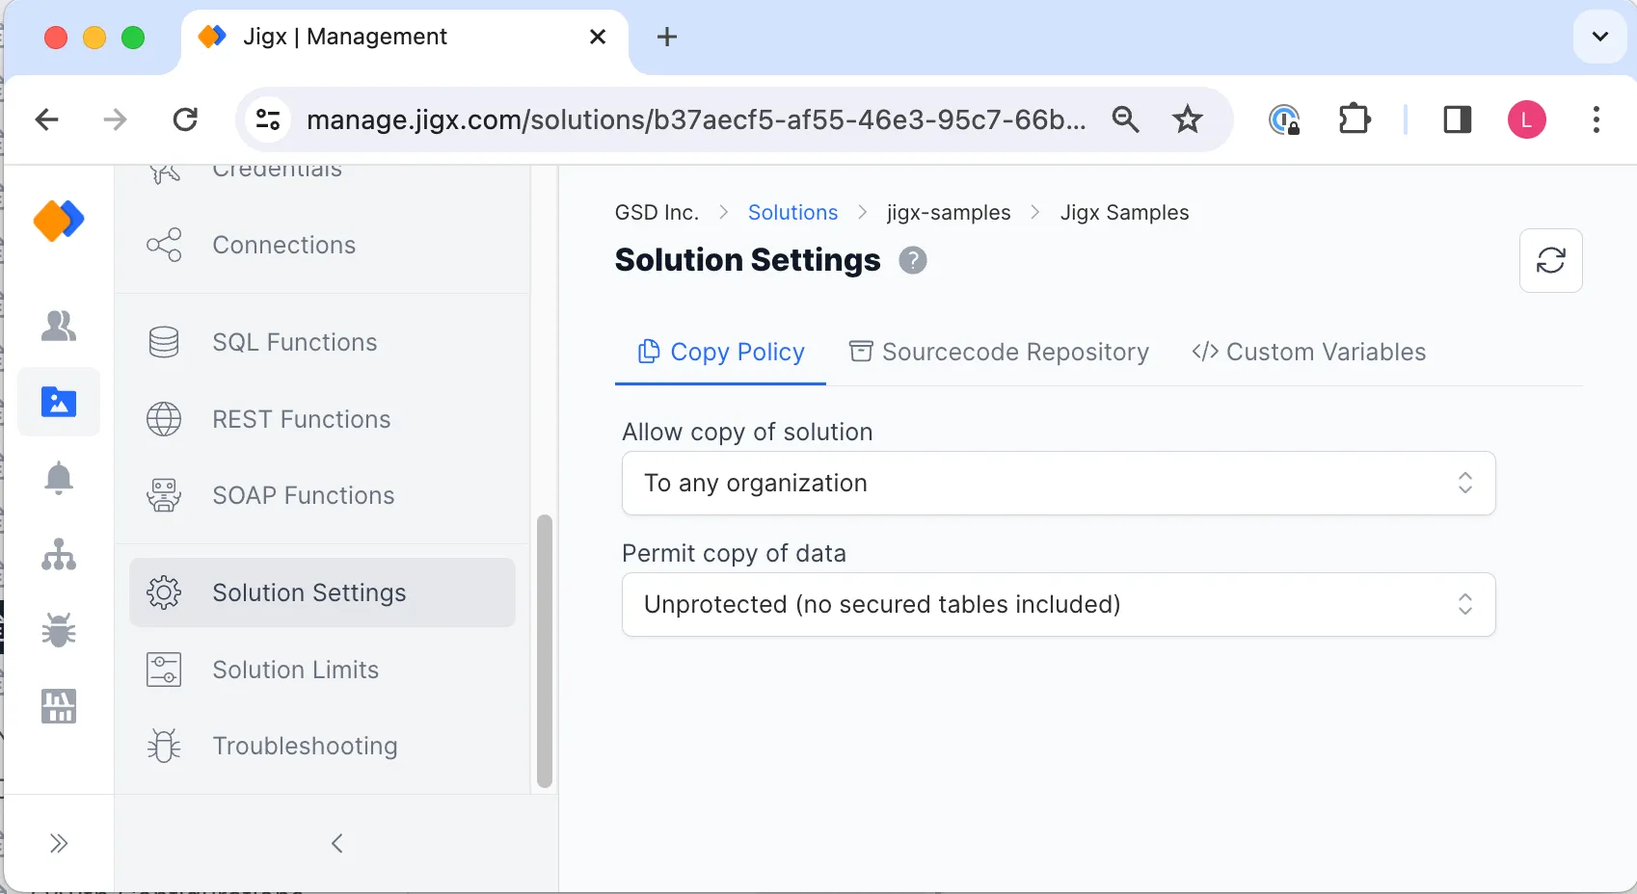Image resolution: width=1637 pixels, height=894 pixels.
Task: Open Troubleshooting menu item
Action: point(322,746)
